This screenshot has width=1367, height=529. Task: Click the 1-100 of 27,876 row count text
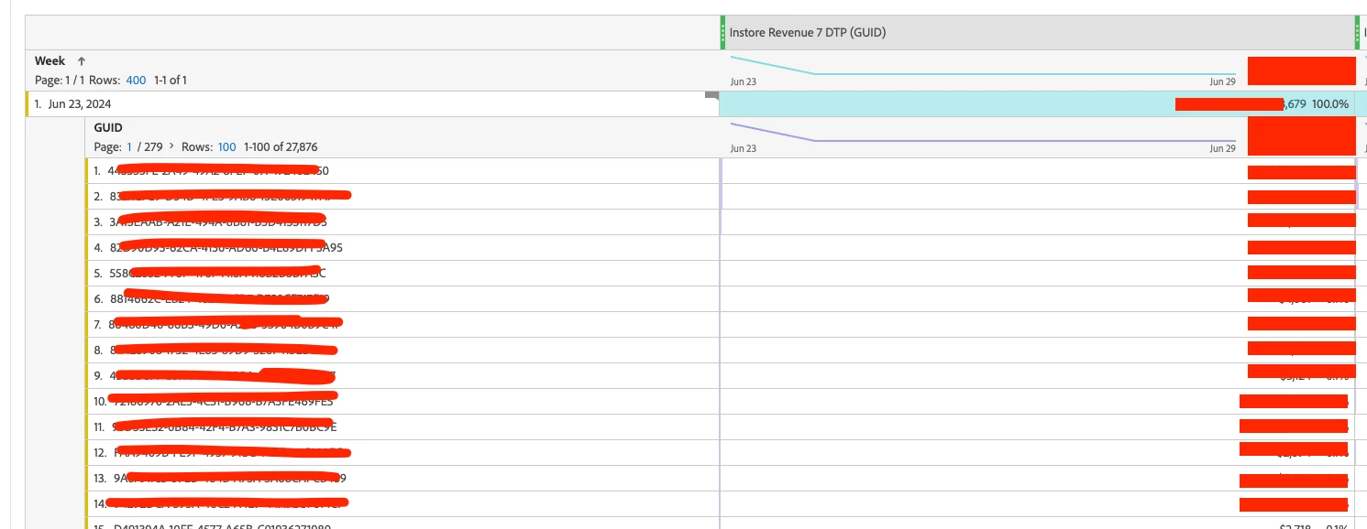click(281, 147)
